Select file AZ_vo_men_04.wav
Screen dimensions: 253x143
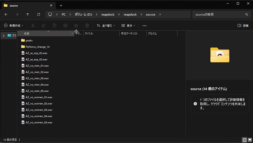(37, 85)
